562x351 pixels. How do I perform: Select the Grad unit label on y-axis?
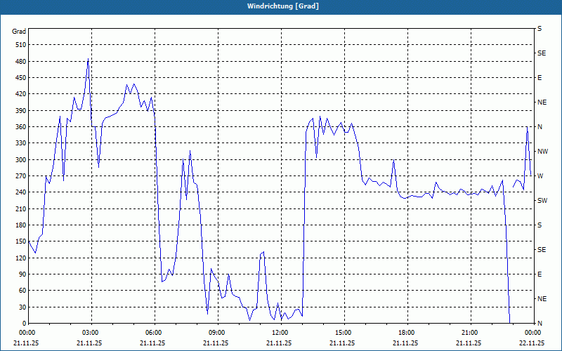(19, 32)
